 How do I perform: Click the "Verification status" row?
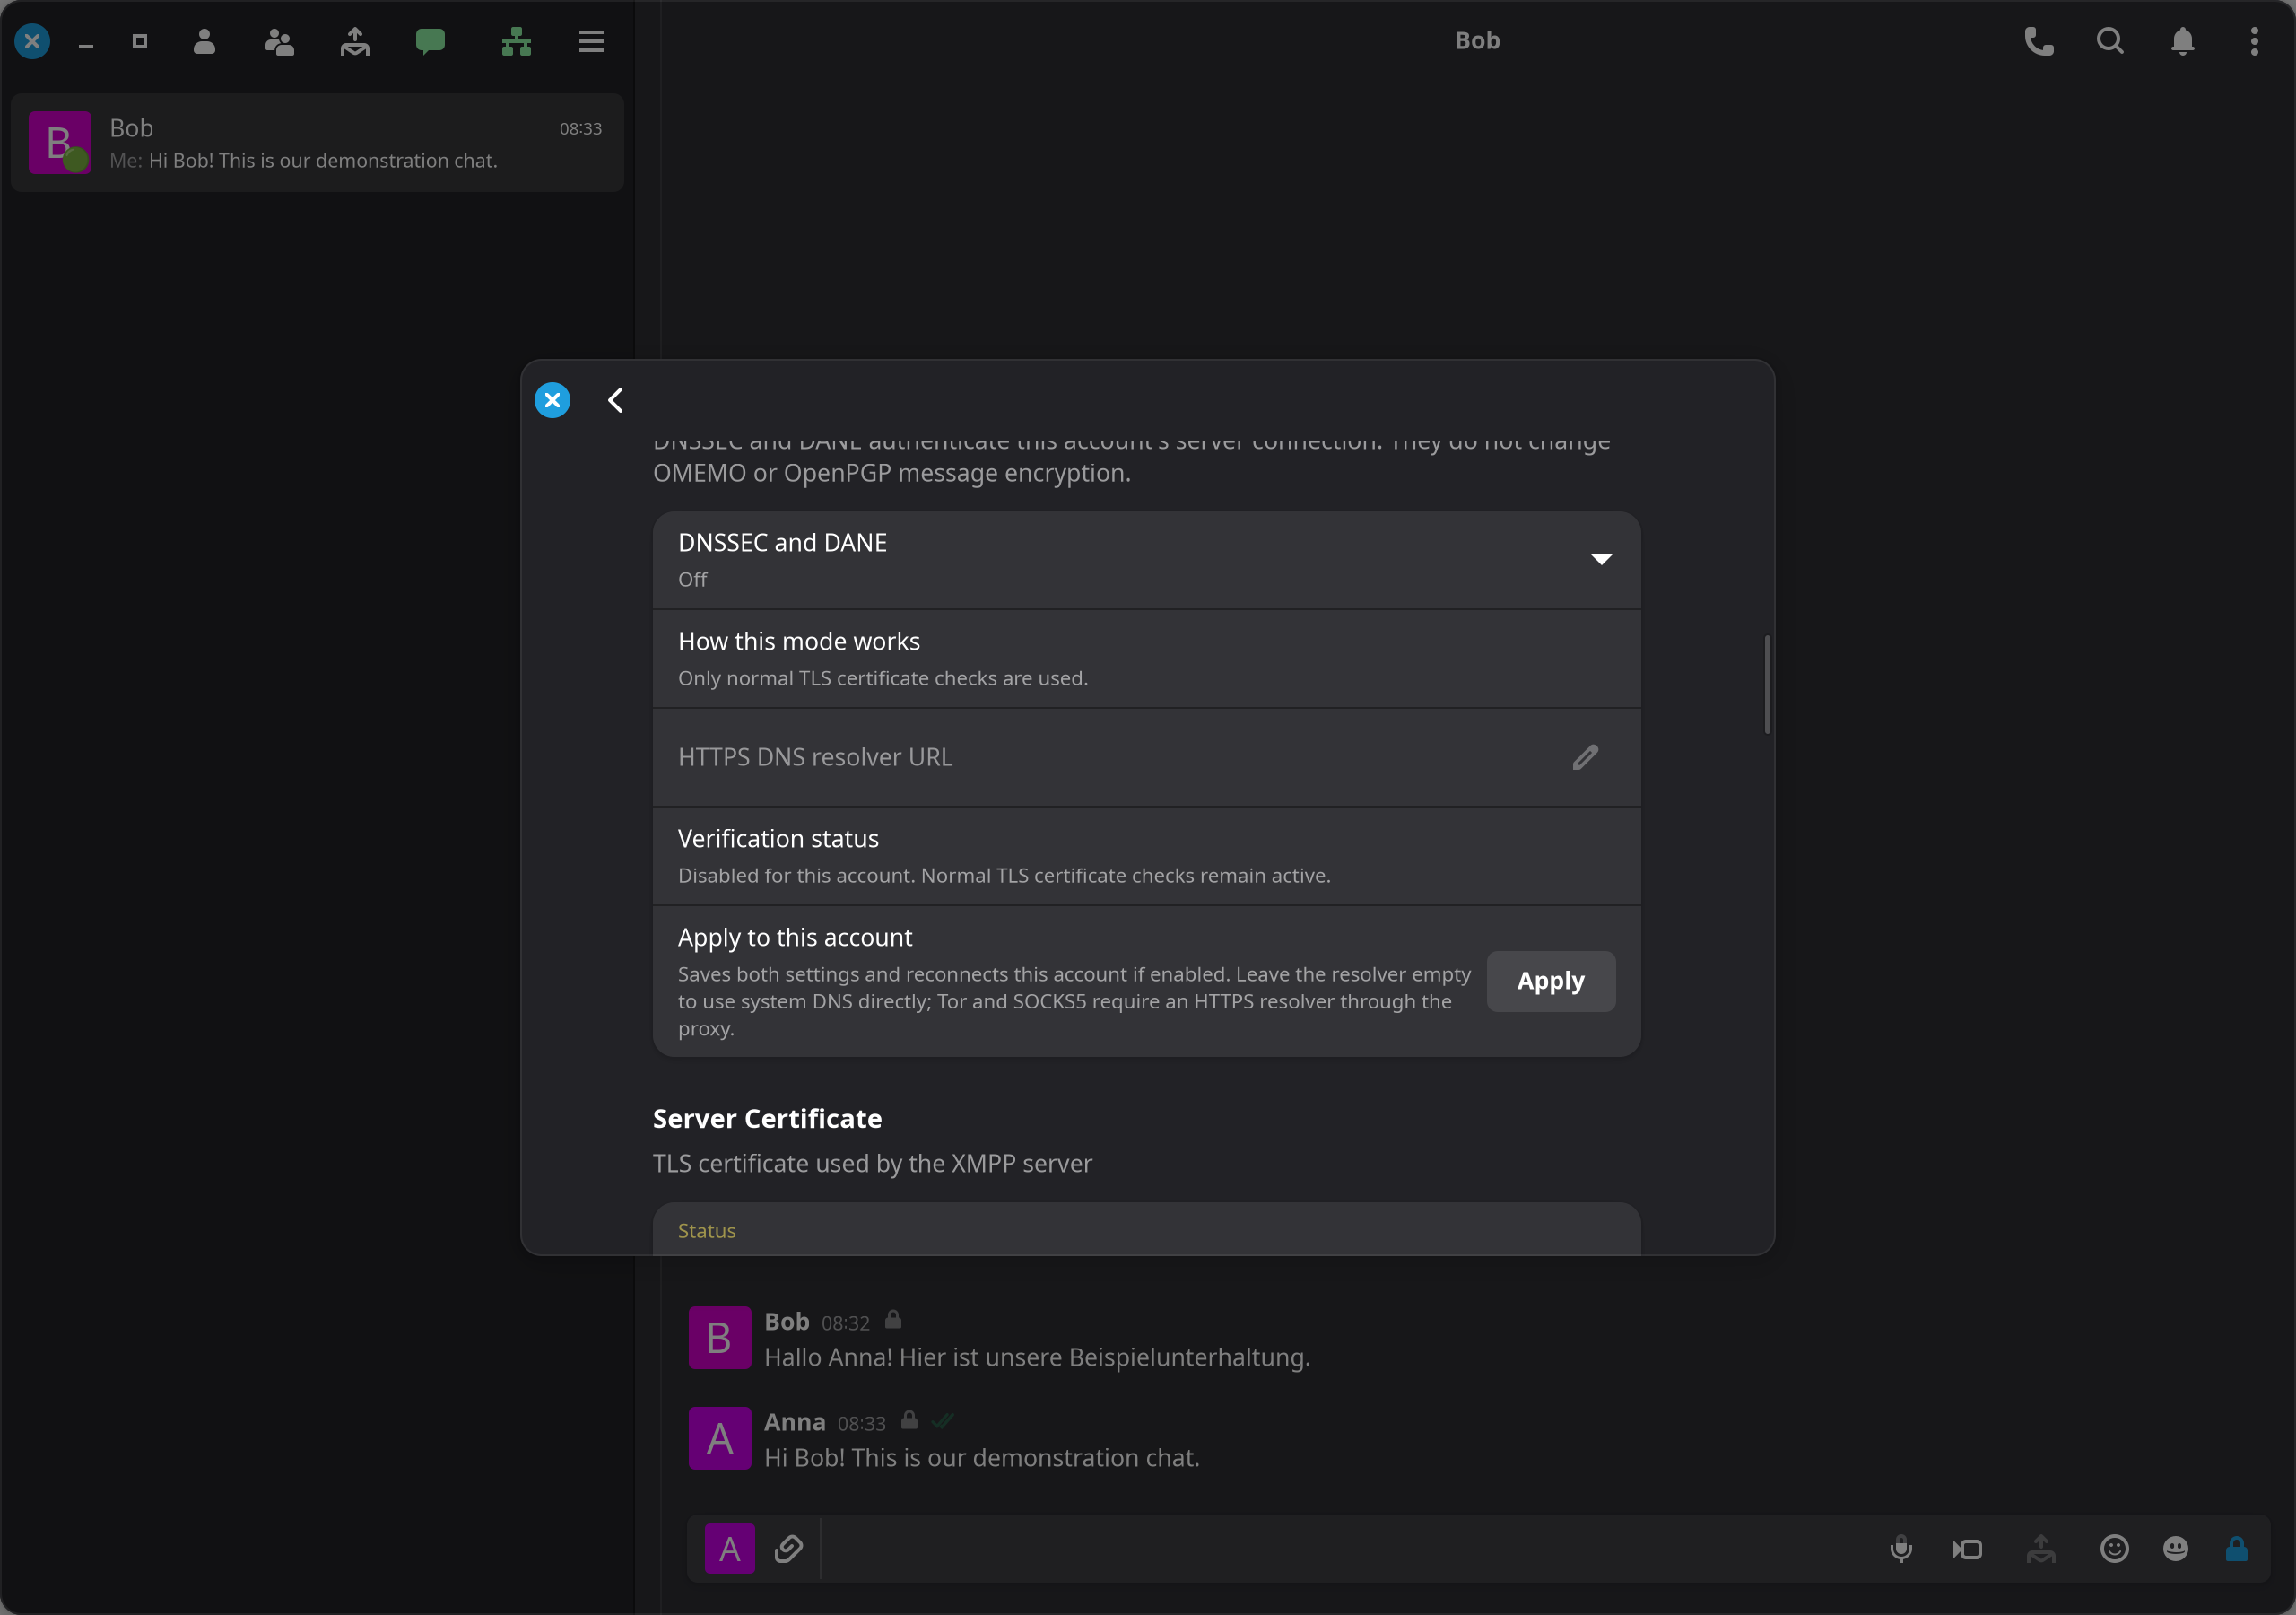pos(1146,857)
